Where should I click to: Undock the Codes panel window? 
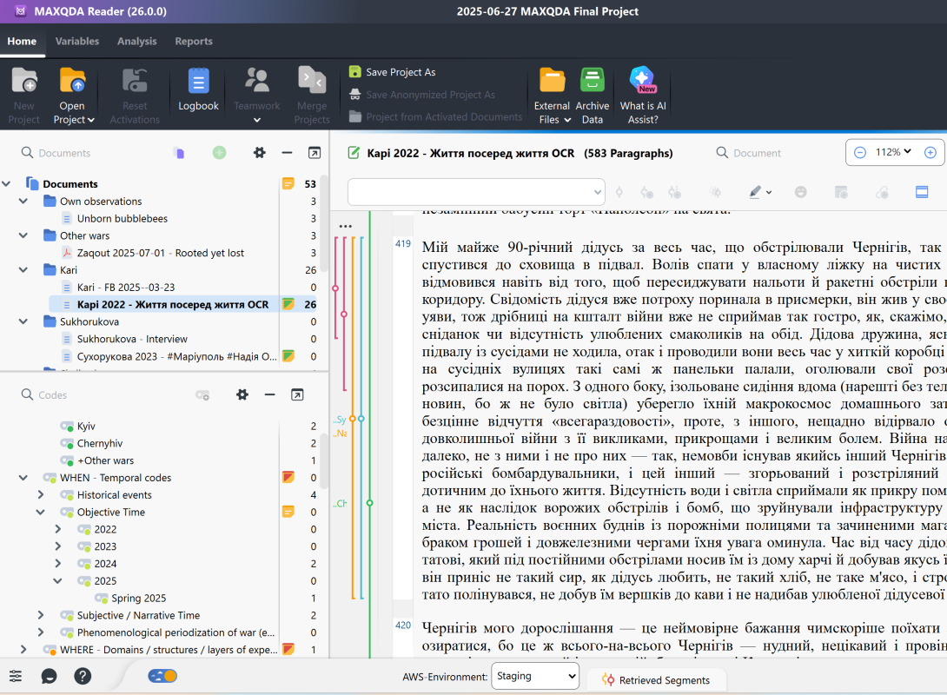click(x=297, y=394)
